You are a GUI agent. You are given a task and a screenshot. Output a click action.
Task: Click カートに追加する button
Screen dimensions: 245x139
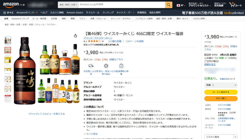[221, 92]
